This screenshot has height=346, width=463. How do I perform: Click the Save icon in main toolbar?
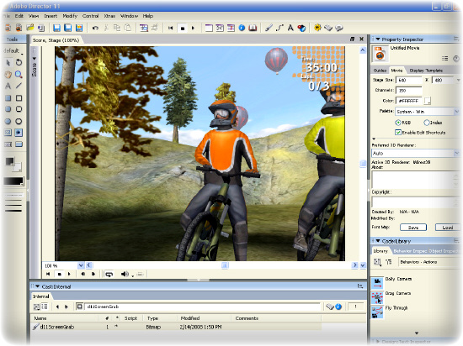coord(56,28)
